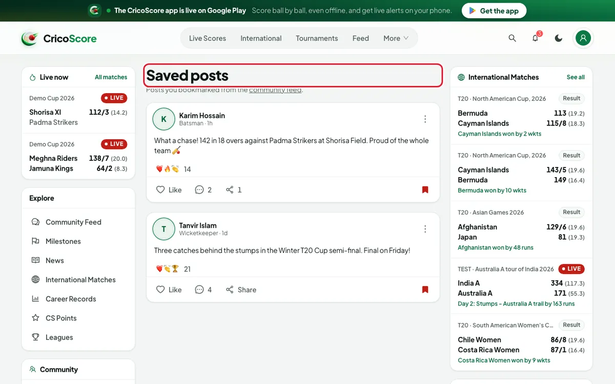This screenshot has height=384, width=615.
Task: Expand the More dropdown in navigation
Action: [x=396, y=38]
